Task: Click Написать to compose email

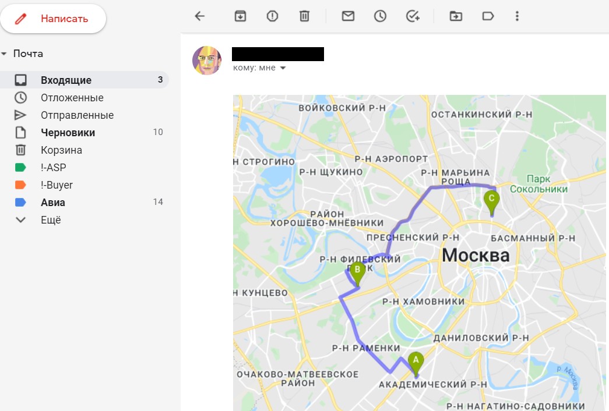Action: (53, 19)
